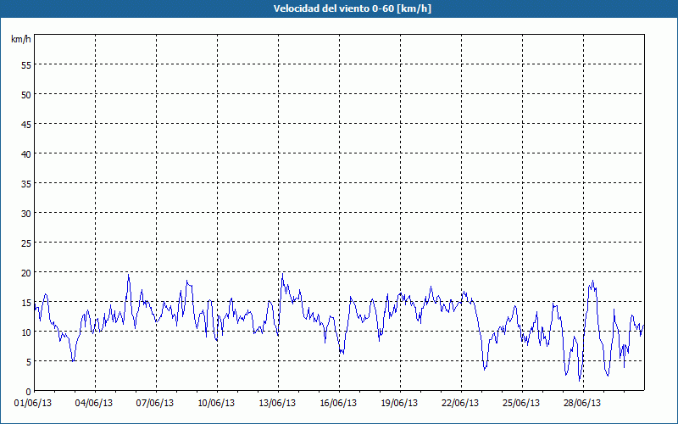The height and width of the screenshot is (424, 678).
Task: Click the 'km/h' axis unit label
Action: tap(20, 39)
